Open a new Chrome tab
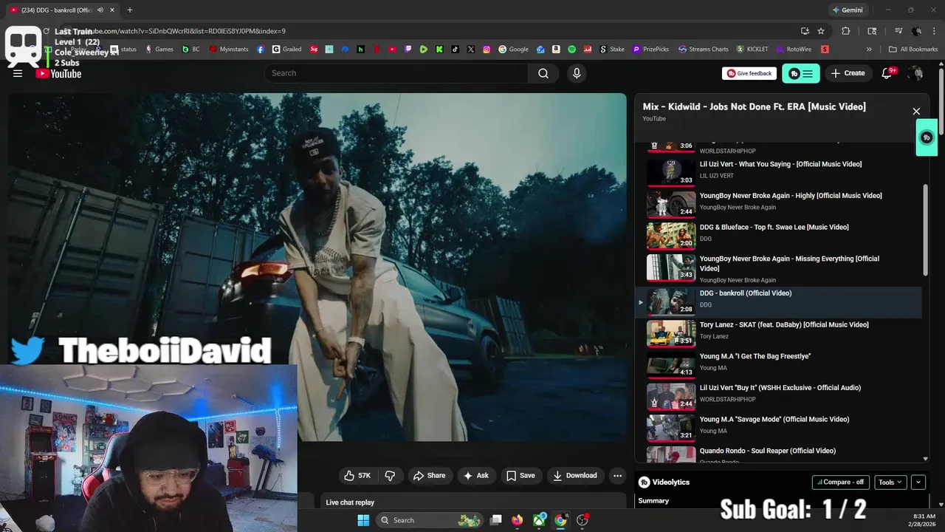 tap(130, 10)
